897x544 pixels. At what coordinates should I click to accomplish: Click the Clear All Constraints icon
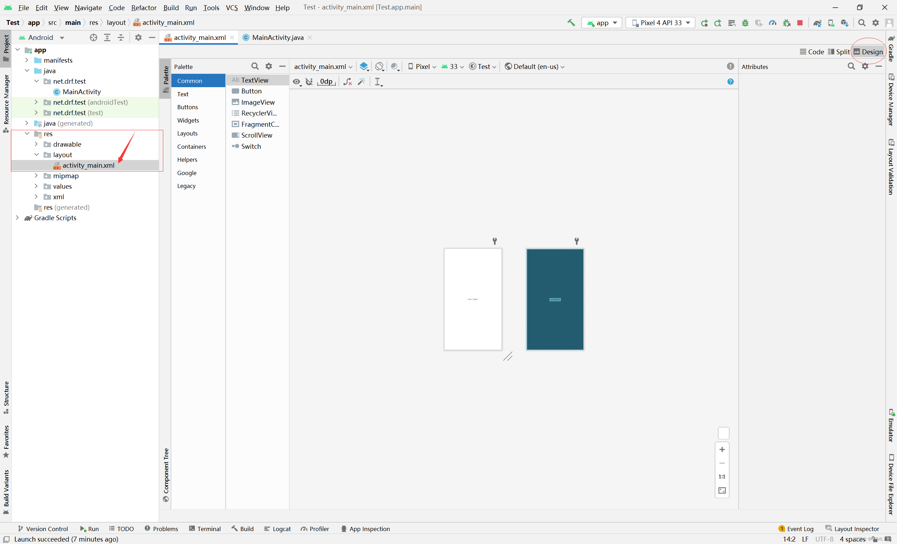[347, 82]
